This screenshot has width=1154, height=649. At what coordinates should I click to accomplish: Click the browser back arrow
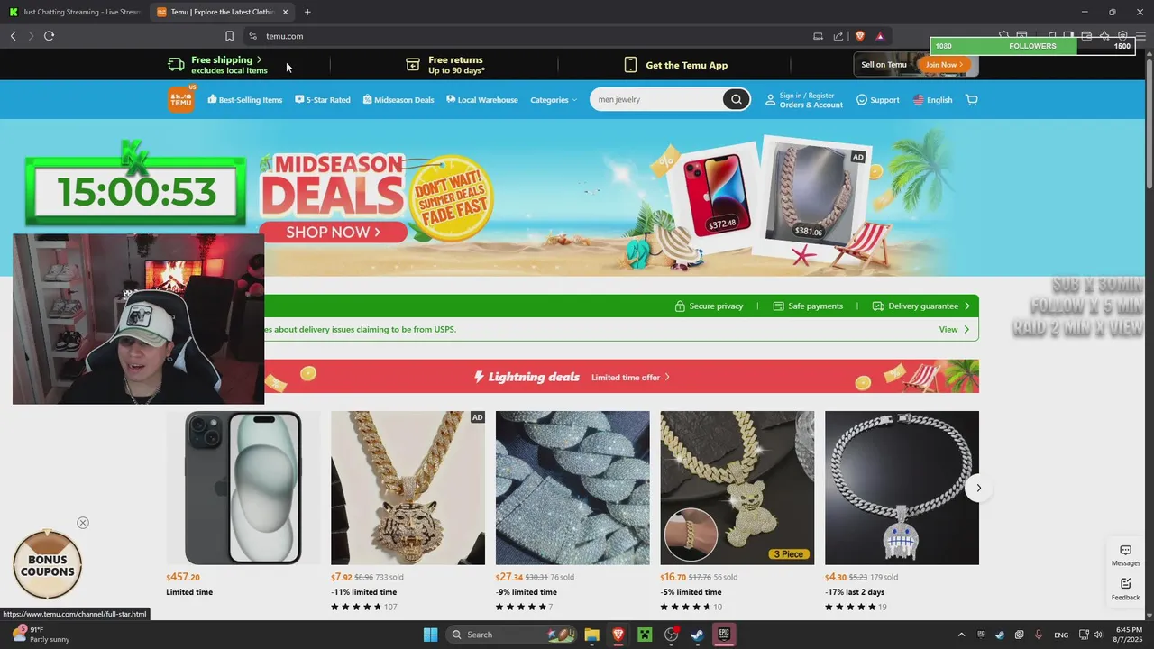pyautogui.click(x=13, y=36)
